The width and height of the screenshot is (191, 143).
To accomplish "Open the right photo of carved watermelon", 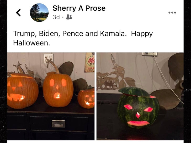I will 140,96.
